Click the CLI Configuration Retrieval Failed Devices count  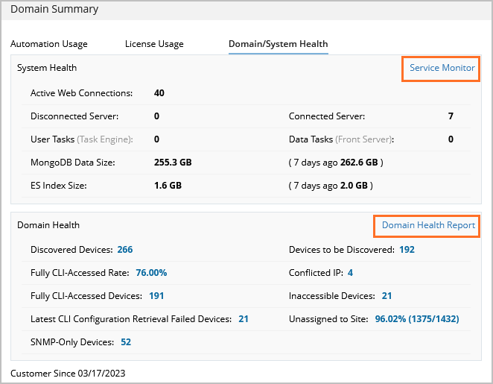[244, 319]
